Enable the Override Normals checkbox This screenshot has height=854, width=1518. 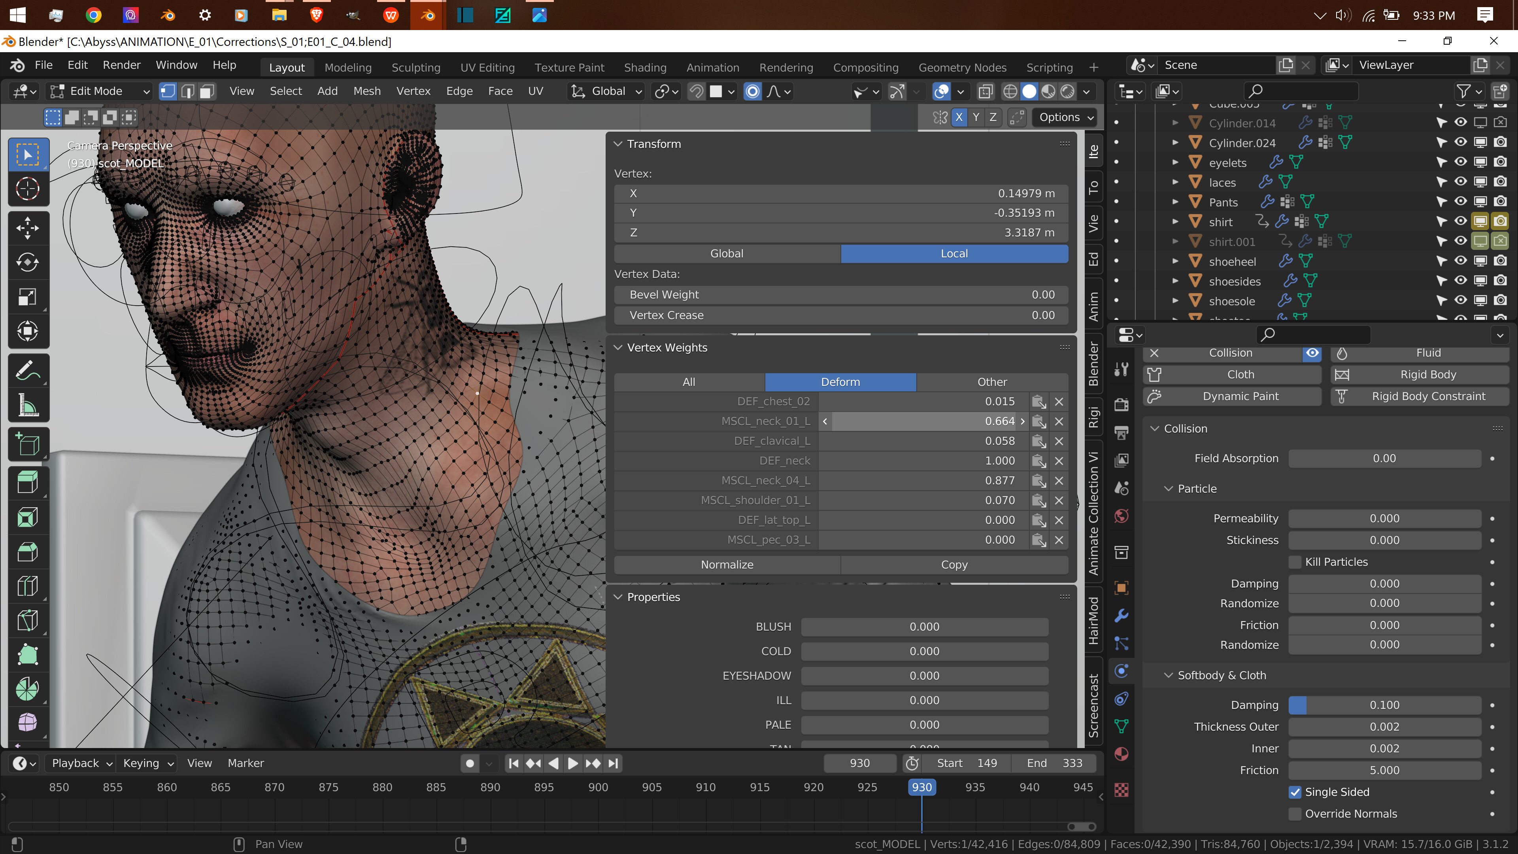(x=1295, y=814)
